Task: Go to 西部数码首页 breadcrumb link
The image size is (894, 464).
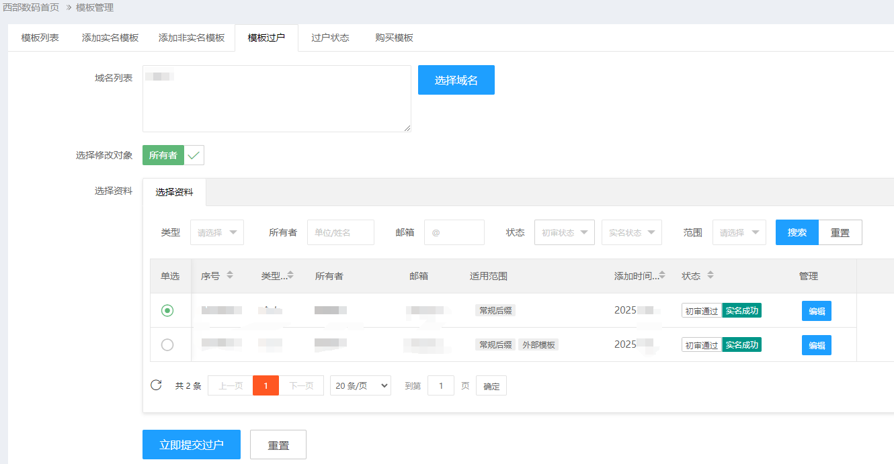Action: coord(31,7)
